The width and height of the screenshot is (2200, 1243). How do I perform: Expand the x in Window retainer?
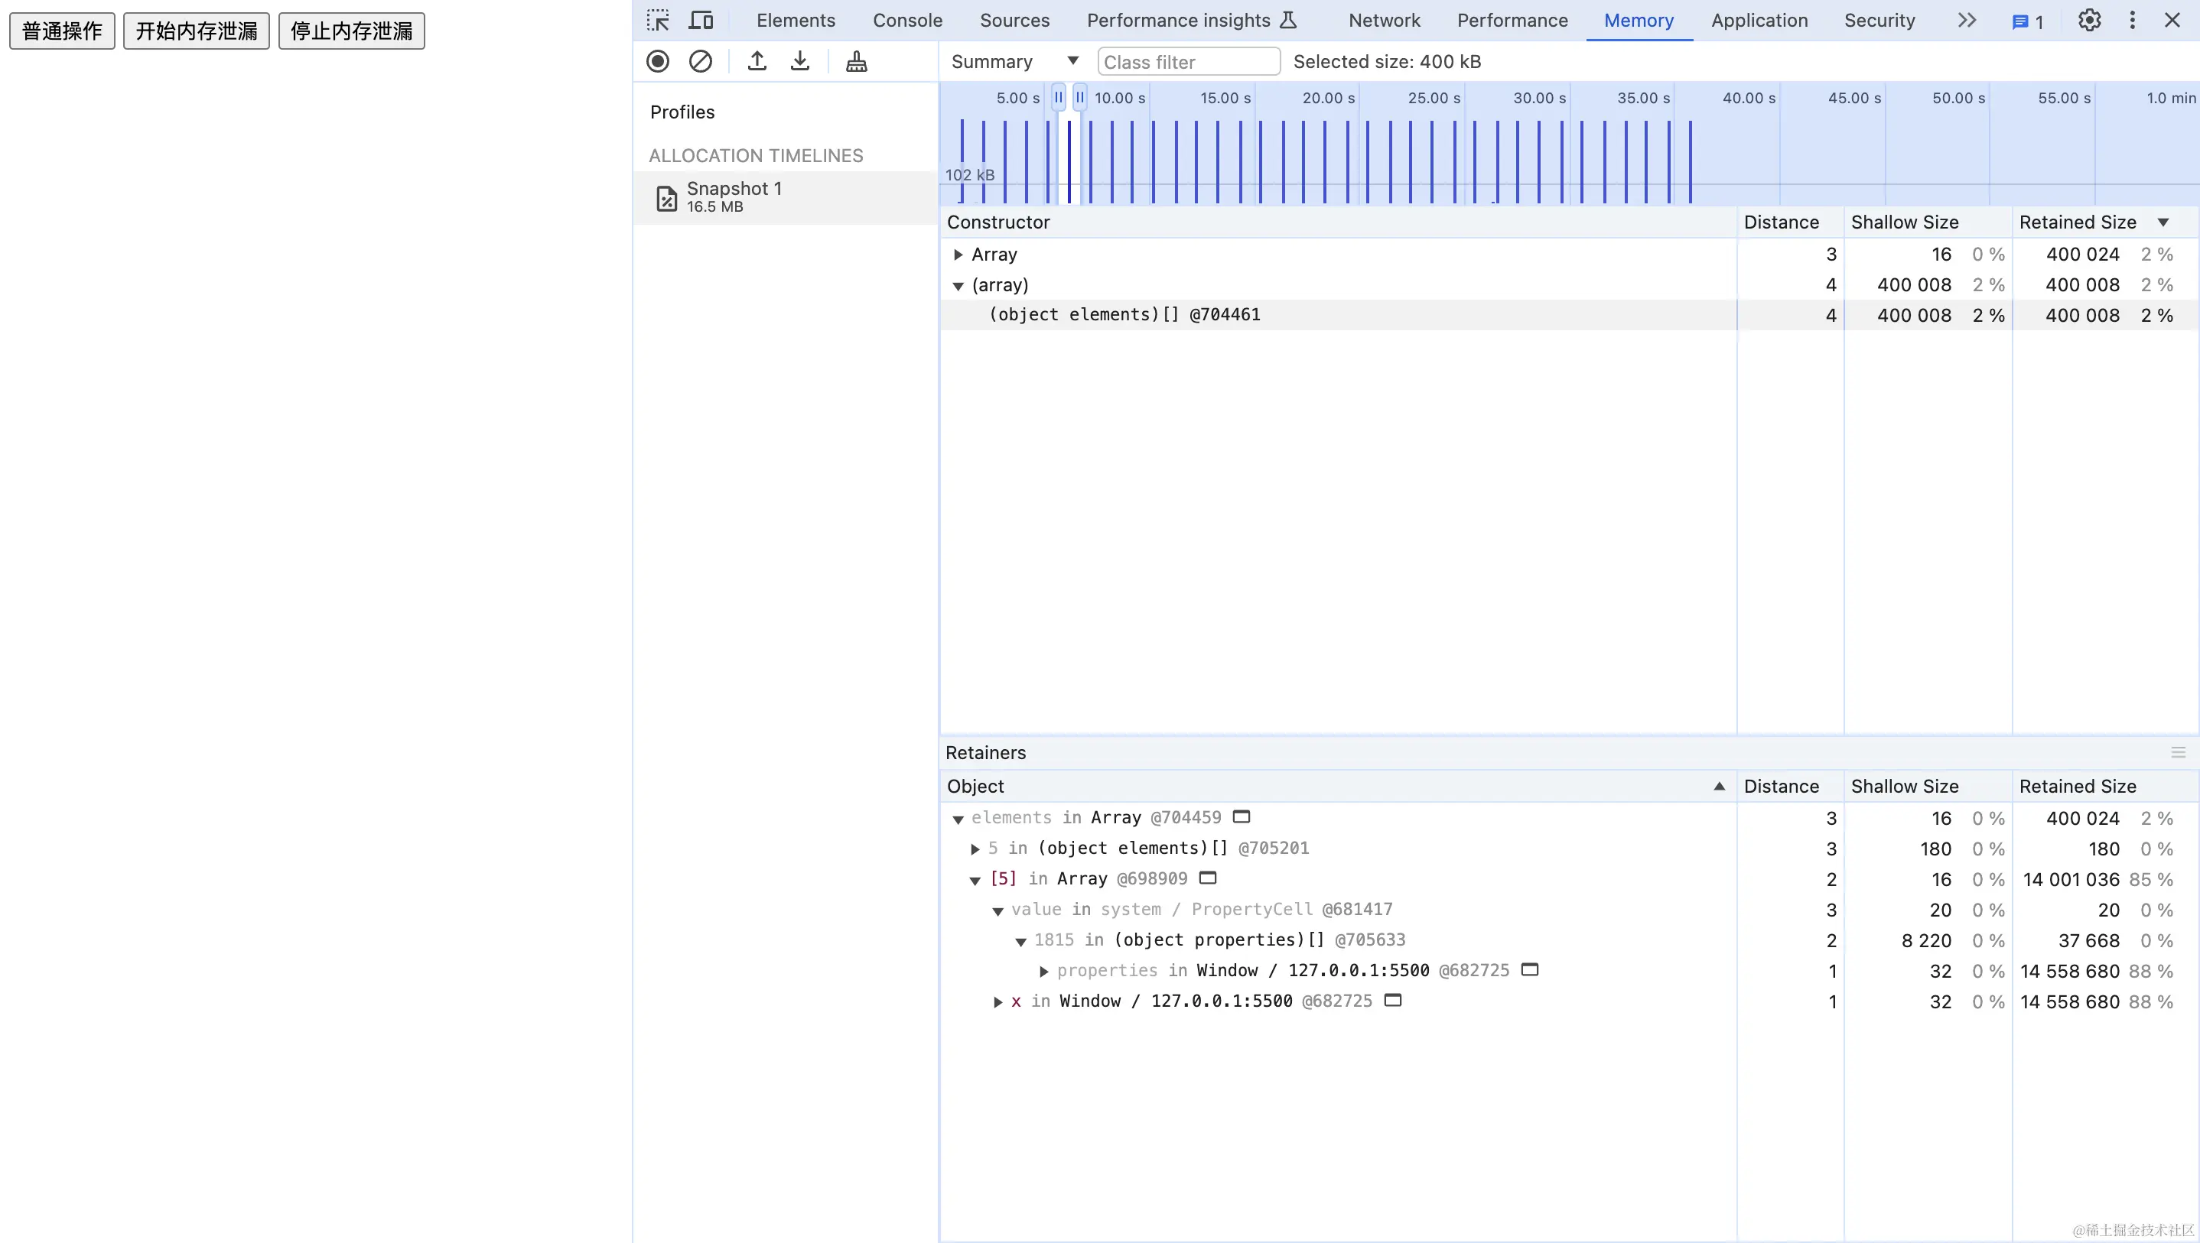997,1002
